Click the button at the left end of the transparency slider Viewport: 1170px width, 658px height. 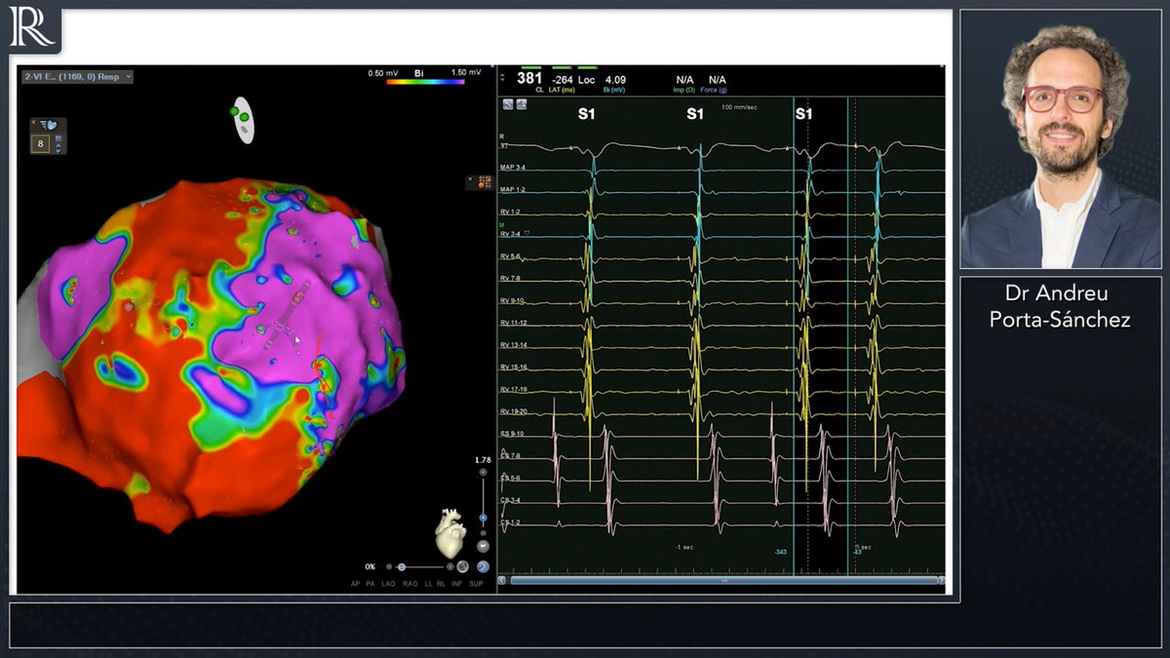coord(389,566)
